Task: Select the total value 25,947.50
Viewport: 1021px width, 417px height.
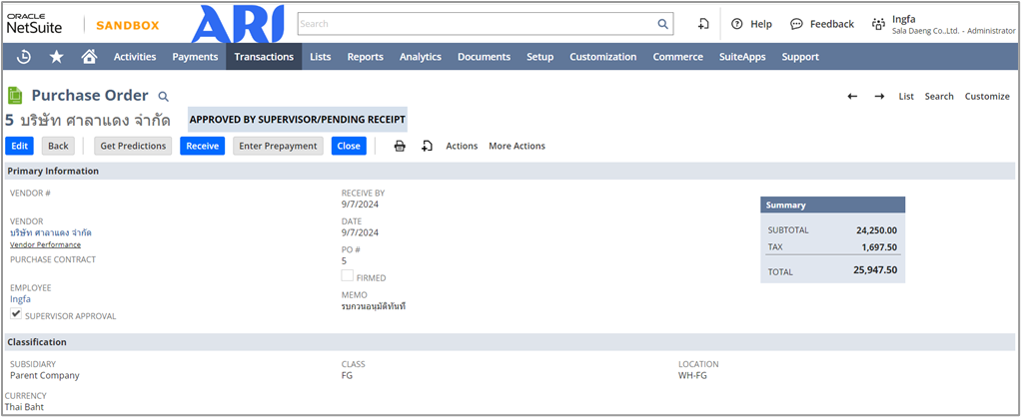Action: [875, 270]
